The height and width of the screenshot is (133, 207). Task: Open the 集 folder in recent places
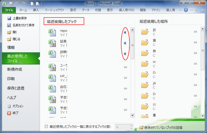[145, 116]
